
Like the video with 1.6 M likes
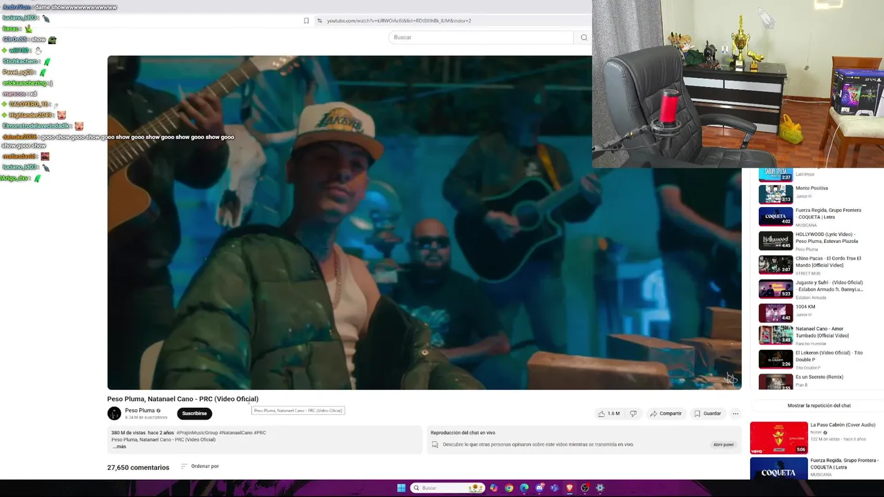click(x=608, y=413)
